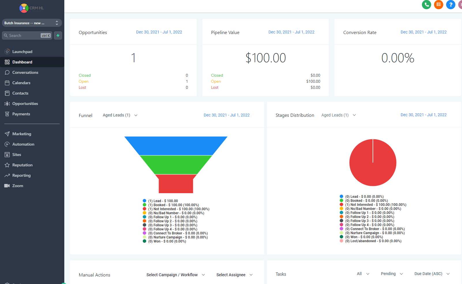Select the Marketing paper-plane icon
462x284 pixels.
click(x=7, y=133)
